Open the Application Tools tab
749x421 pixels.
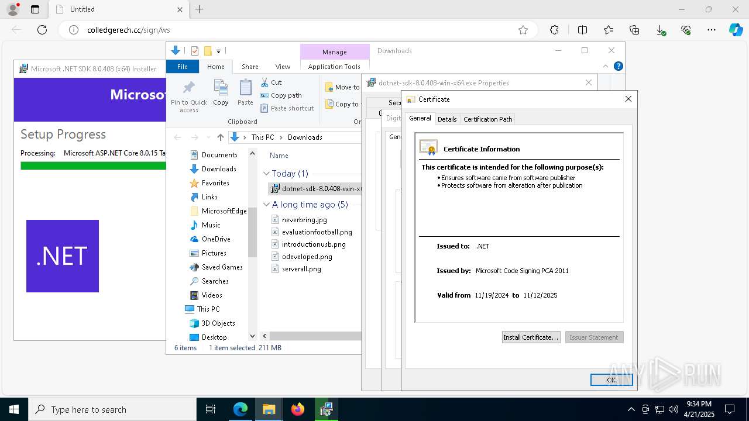tap(334, 67)
